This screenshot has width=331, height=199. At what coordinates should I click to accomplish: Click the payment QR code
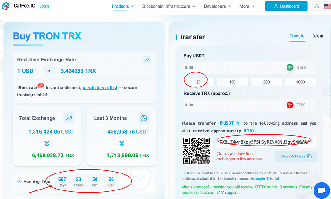197,151
